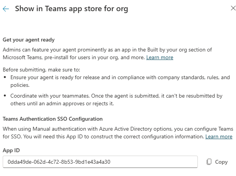Close the Show in Teams app store panel

point(233,8)
